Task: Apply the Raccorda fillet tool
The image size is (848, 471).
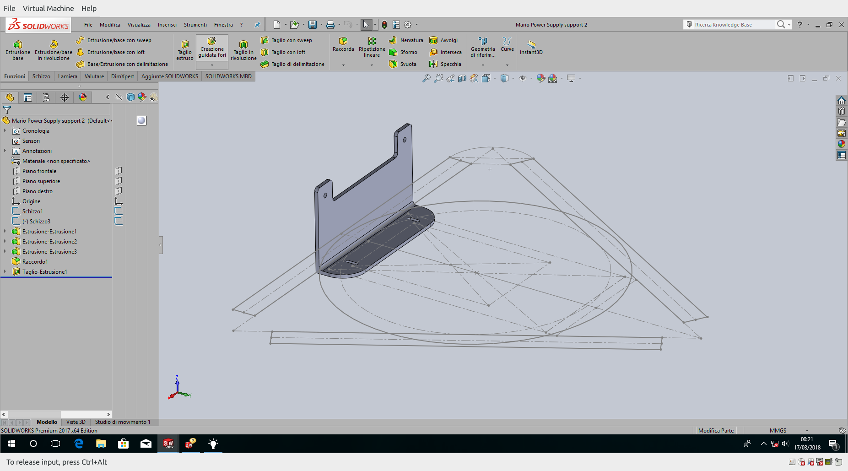Action: coord(343,45)
